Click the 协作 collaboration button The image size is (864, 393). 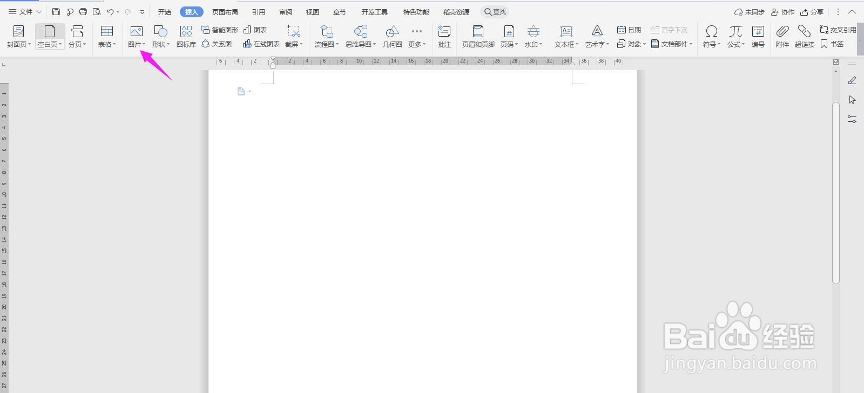pos(783,12)
